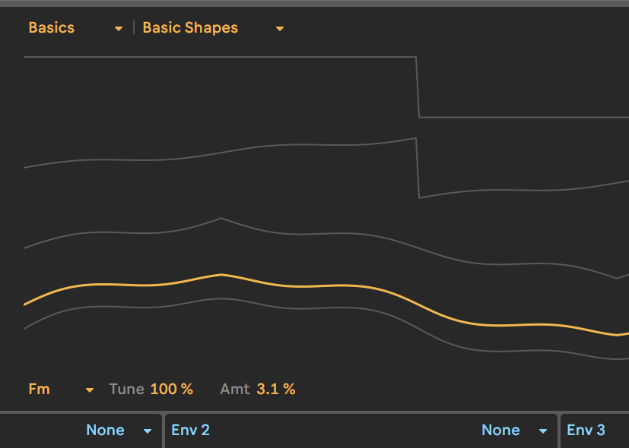
Task: Open the None dropdown left of Env 3
Action: (x=500, y=431)
